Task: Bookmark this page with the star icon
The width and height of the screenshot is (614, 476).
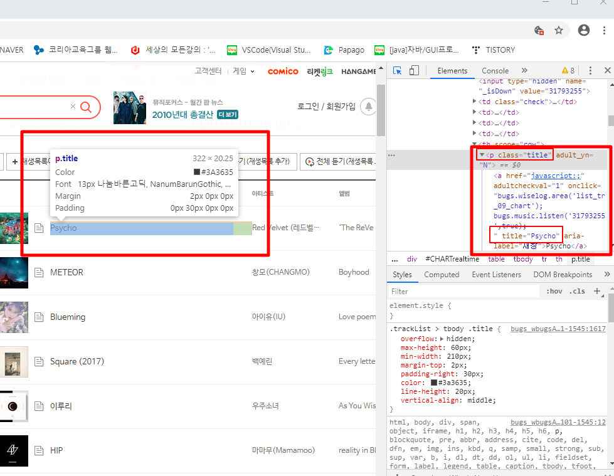Action: (x=558, y=30)
